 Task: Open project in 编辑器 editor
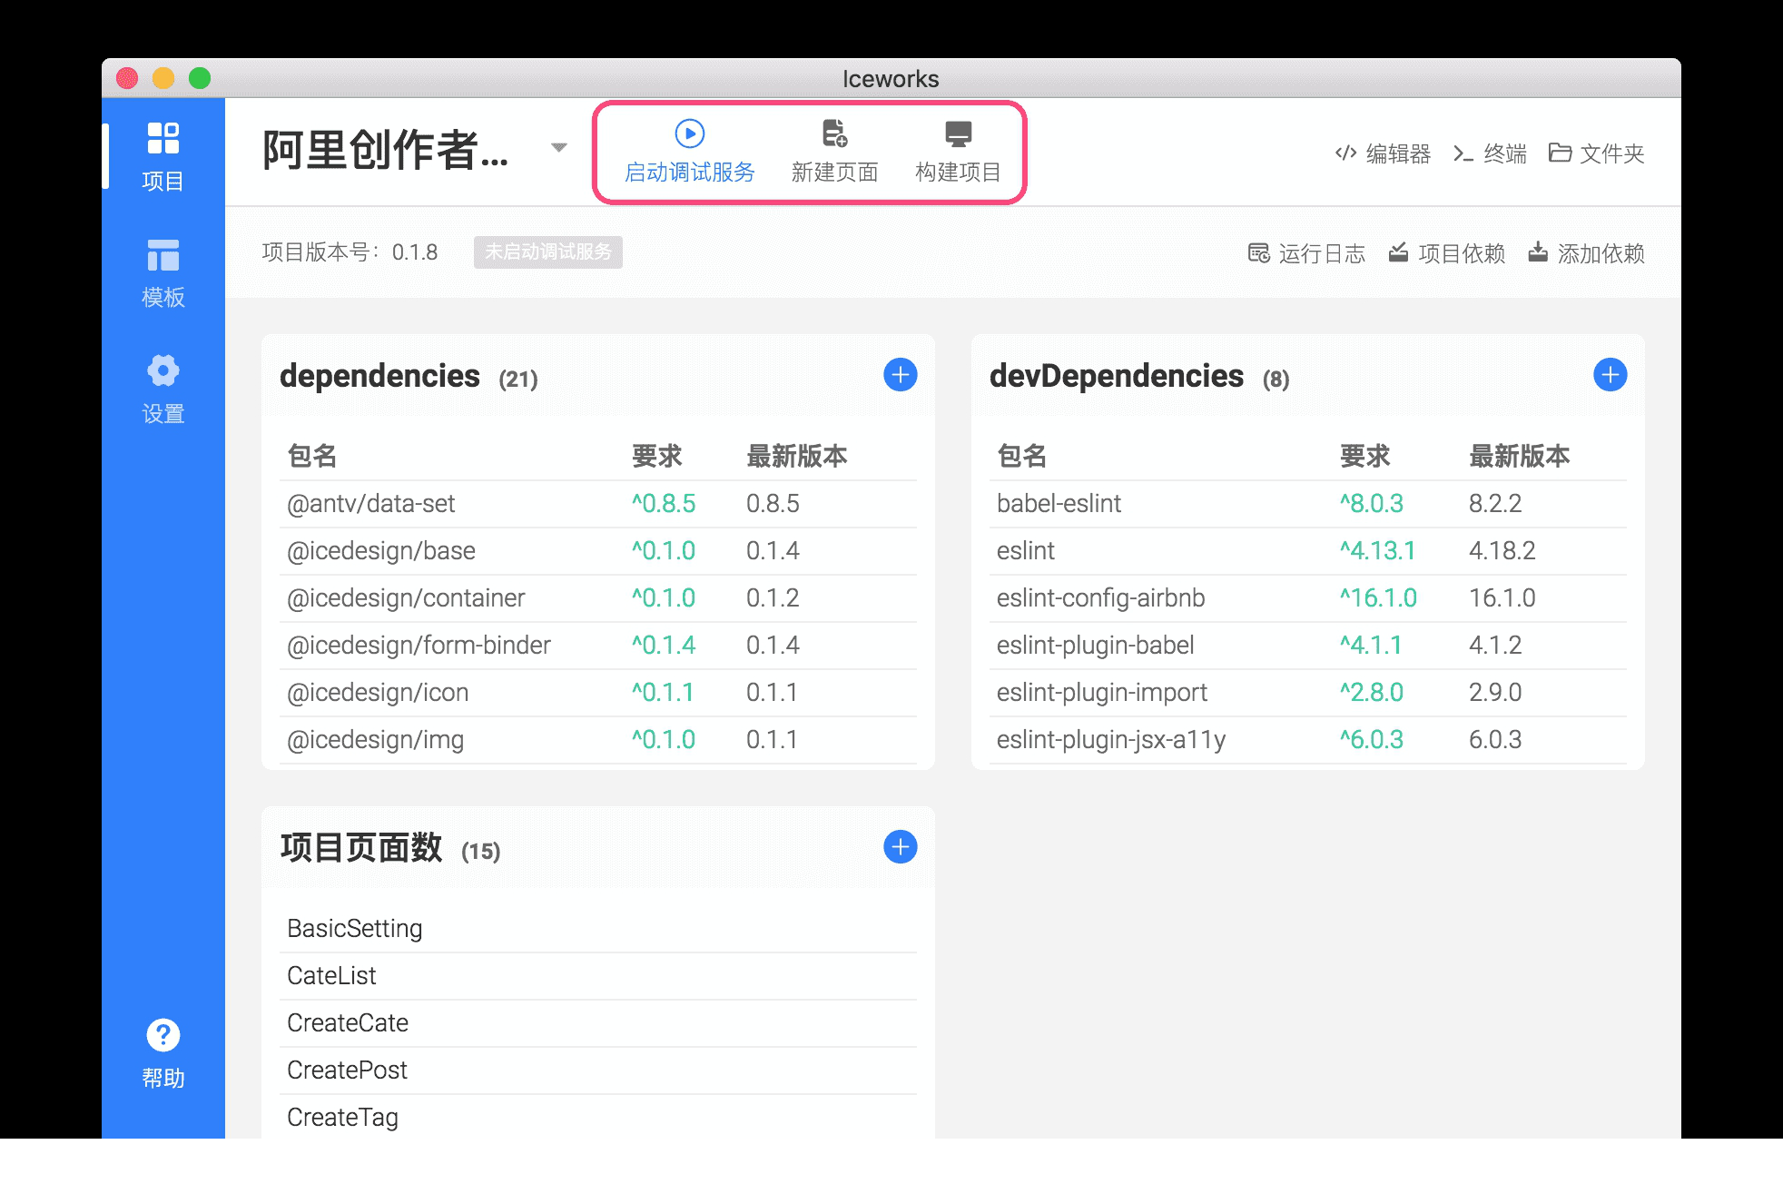1383,153
